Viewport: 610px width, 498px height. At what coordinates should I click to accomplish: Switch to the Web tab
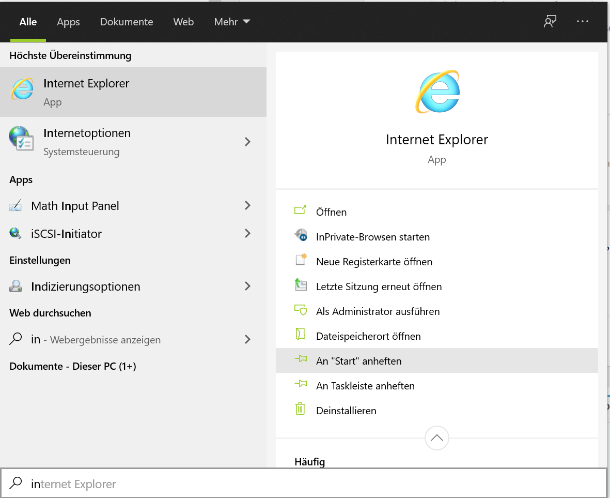pos(183,22)
